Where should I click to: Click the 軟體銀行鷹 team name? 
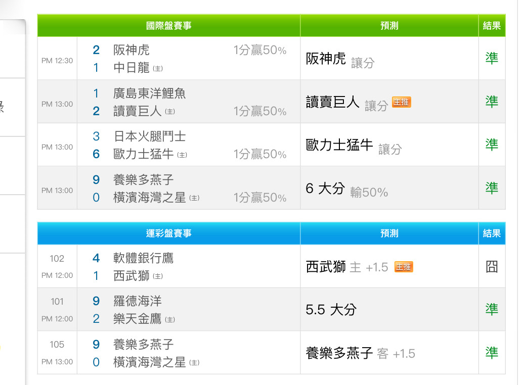(x=144, y=258)
